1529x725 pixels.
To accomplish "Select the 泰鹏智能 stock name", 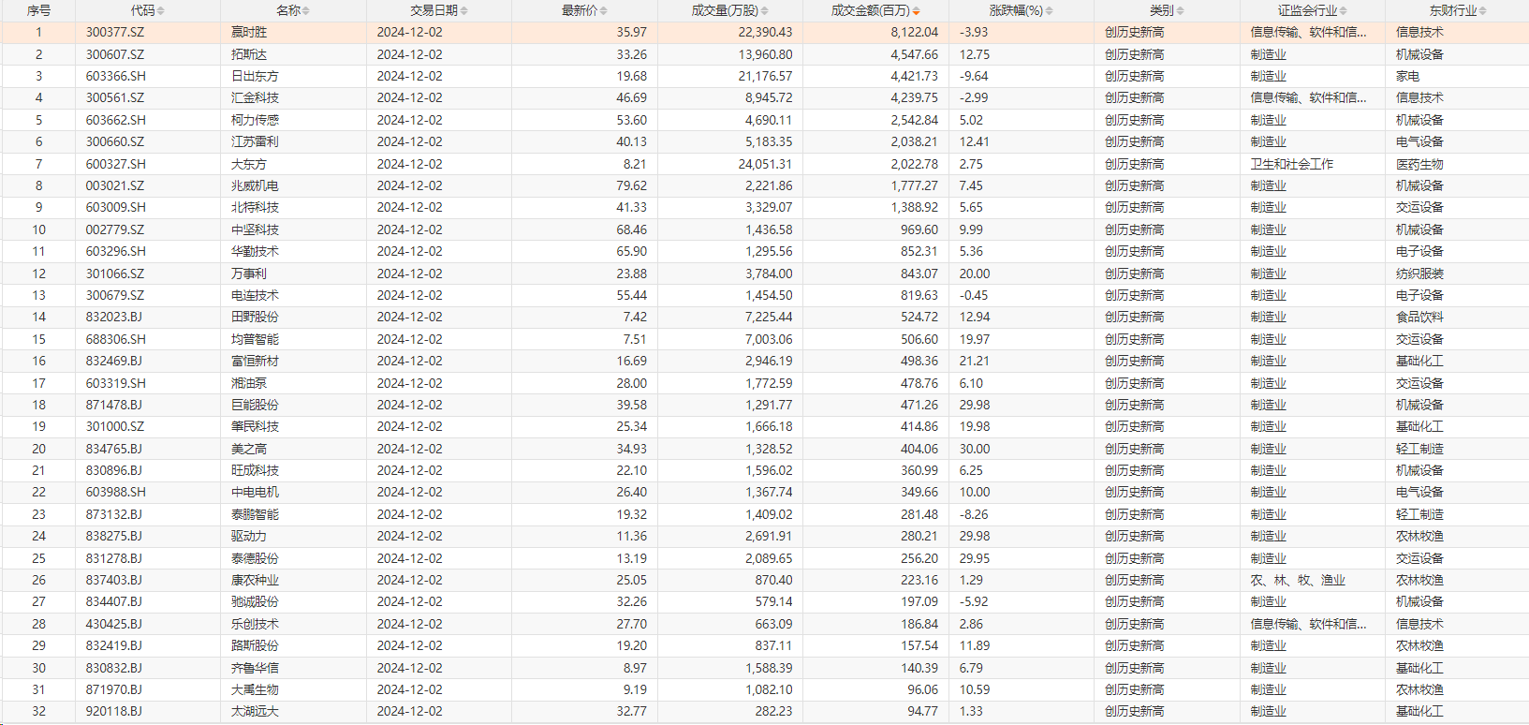I will coord(255,514).
